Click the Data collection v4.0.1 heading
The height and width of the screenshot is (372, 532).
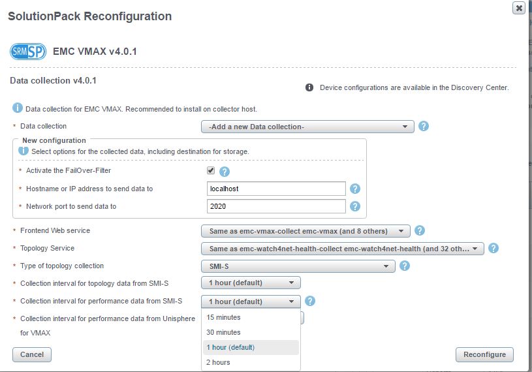(x=54, y=80)
